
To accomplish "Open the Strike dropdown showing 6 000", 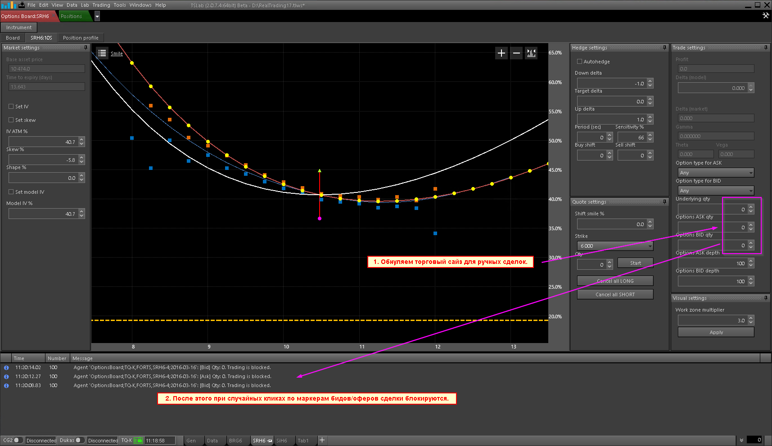I will (x=615, y=246).
